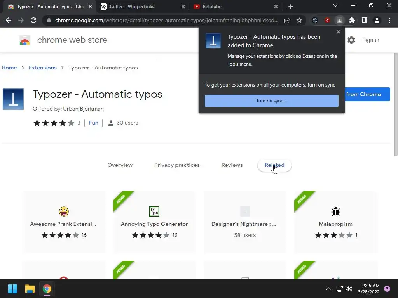Open notification center badge
Image resolution: width=398 pixels, height=298 pixels.
point(387,289)
